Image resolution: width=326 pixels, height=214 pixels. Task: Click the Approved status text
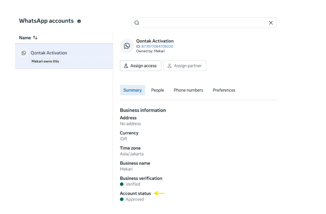click(135, 199)
